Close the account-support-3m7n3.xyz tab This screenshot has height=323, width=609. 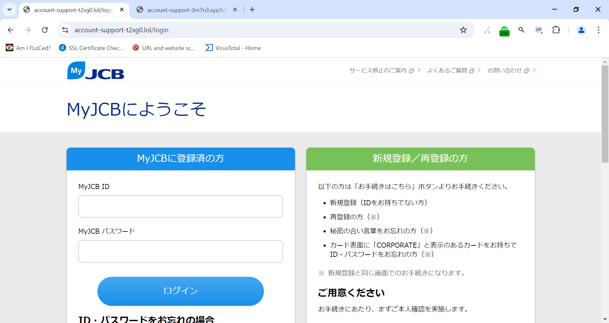pyautogui.click(x=235, y=9)
